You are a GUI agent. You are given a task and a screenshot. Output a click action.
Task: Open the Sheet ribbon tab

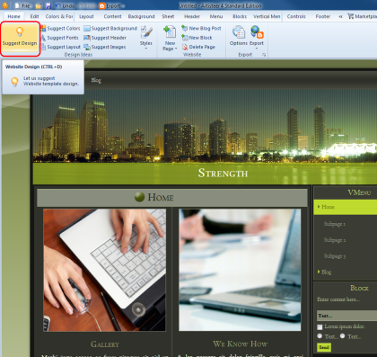point(168,16)
